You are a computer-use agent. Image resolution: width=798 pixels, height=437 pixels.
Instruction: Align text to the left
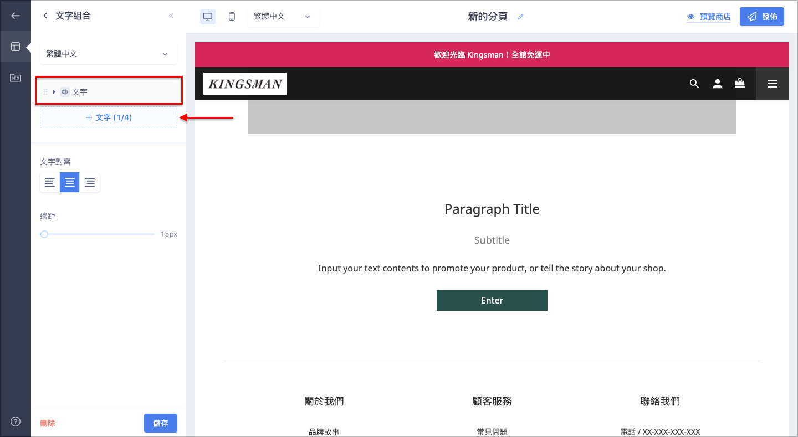(50, 182)
